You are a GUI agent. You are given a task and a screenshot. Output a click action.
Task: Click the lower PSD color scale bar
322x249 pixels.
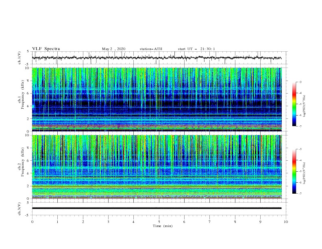294,171
